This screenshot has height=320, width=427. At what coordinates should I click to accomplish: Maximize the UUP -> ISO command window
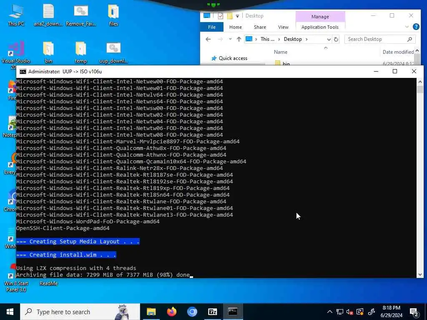click(395, 72)
